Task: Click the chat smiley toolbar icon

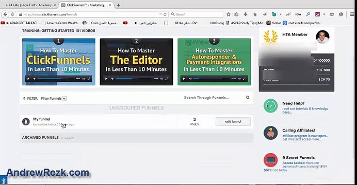Action: [x=341, y=14]
